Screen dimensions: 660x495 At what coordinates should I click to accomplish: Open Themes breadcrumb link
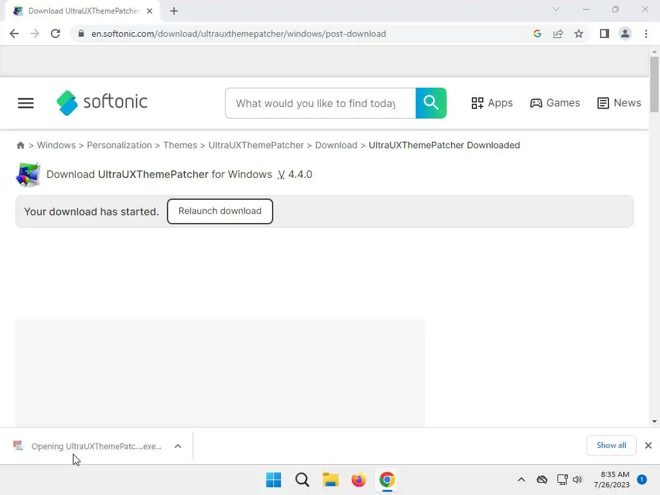180,145
